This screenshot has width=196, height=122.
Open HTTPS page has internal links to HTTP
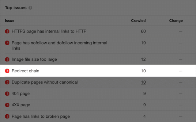coord(49,31)
